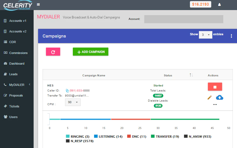Upload leads via cloud icon

219,97
